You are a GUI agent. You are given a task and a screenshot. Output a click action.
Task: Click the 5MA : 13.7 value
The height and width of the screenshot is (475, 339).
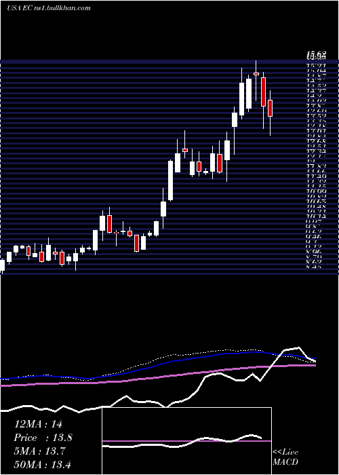tap(39, 451)
